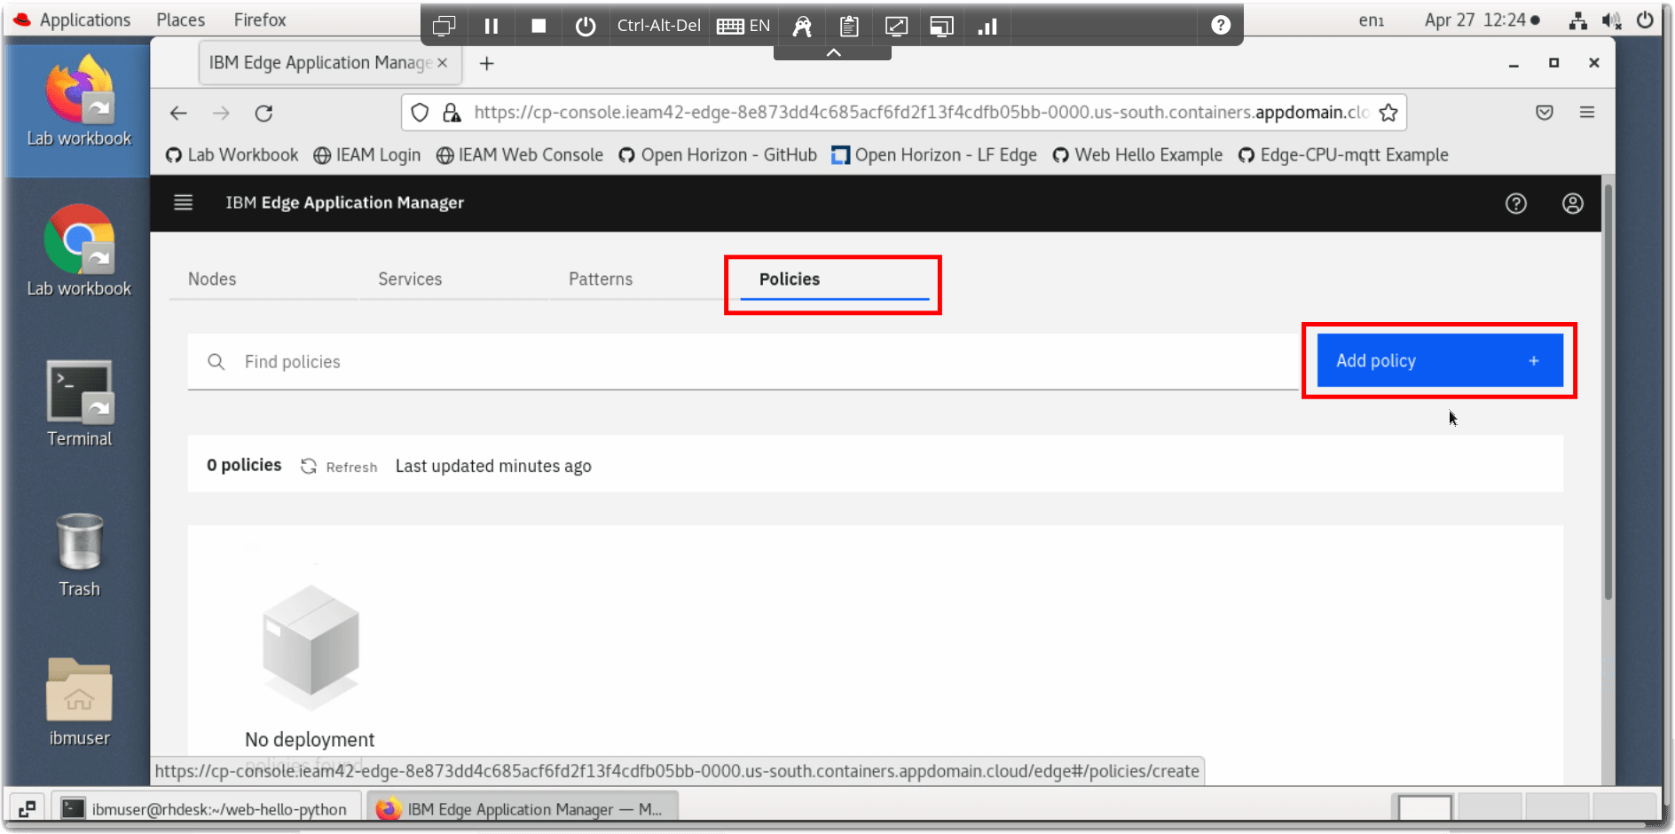The width and height of the screenshot is (1675, 834).
Task: Open the hamburger menu in IBM Edge Application Manager
Action: (x=183, y=203)
